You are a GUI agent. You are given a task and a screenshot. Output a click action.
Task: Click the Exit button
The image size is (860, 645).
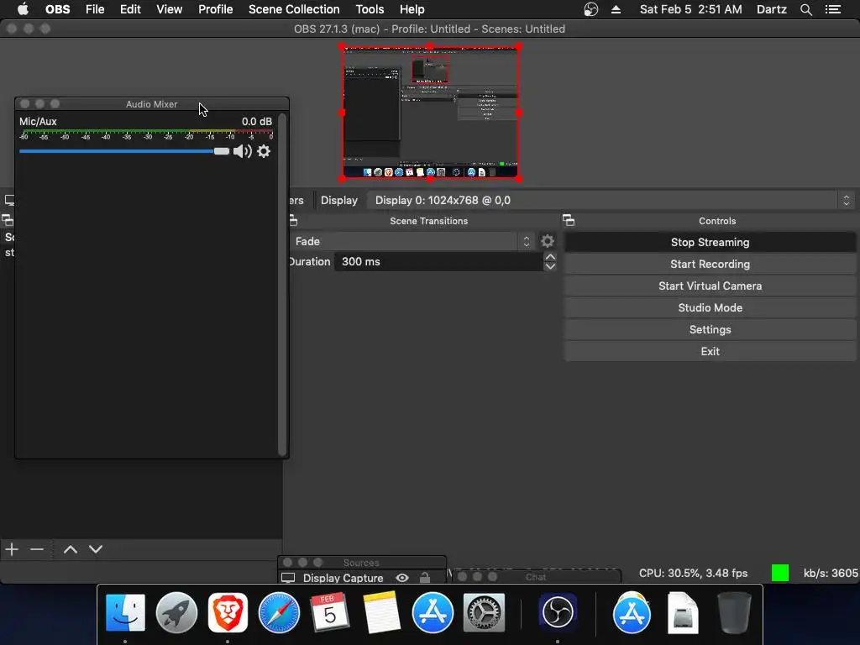(x=710, y=352)
